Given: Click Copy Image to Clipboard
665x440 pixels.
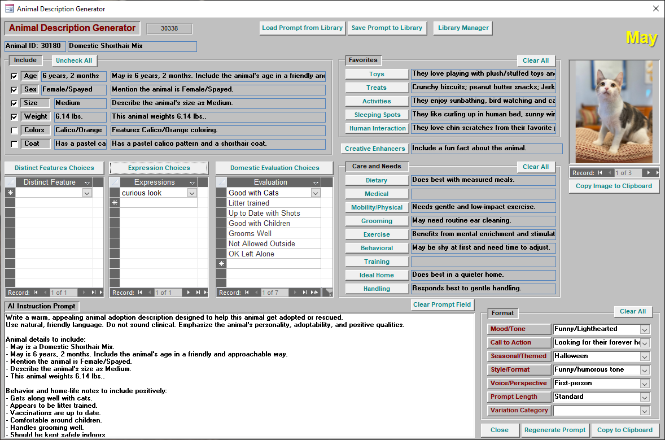Looking at the screenshot, I should [x=614, y=186].
